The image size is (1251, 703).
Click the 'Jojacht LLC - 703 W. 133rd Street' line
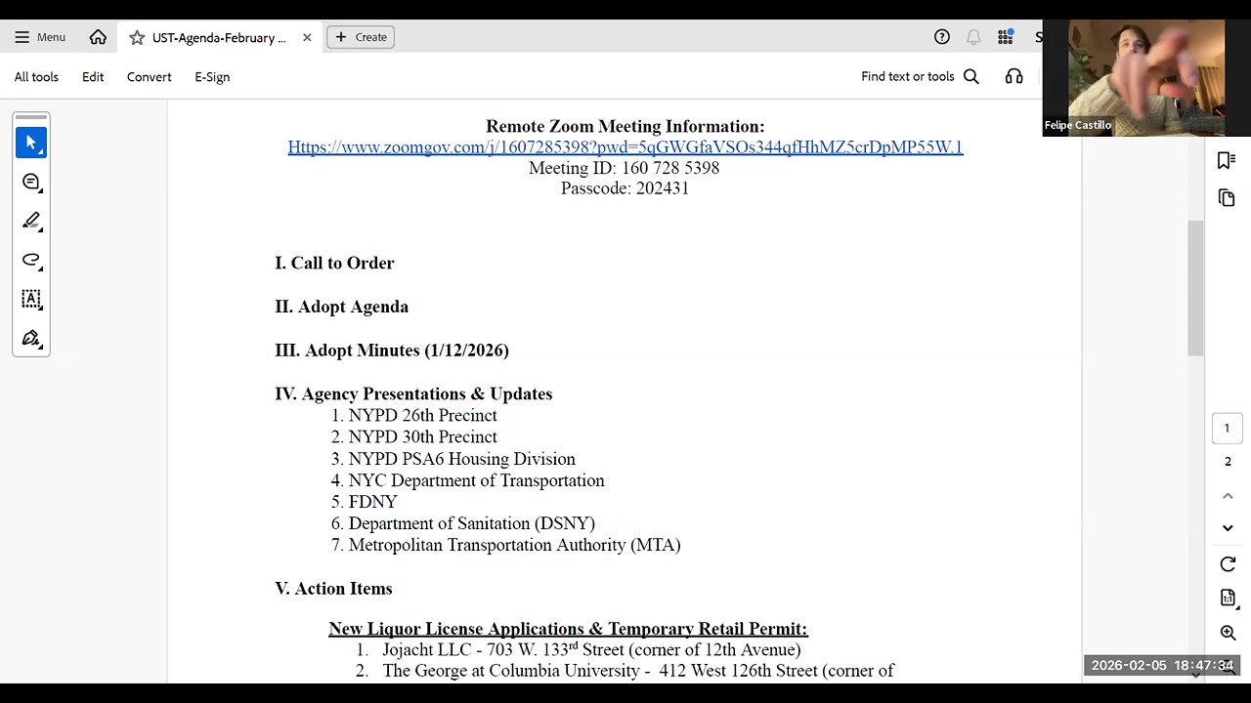[591, 649]
